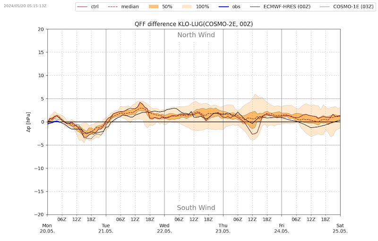The width and height of the screenshot is (378, 241).
Task: Click the Sat 25.05. date label
Action: click(340, 228)
